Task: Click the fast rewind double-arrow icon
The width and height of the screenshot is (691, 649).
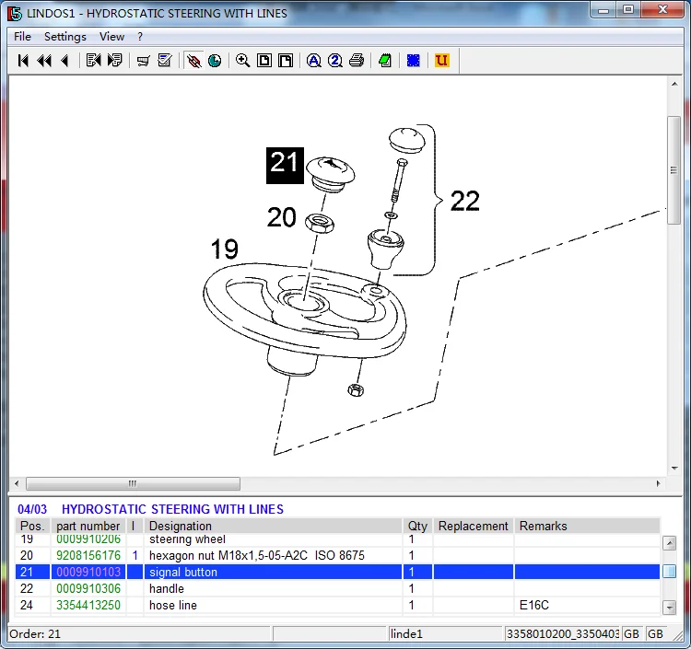Action: tap(44, 61)
